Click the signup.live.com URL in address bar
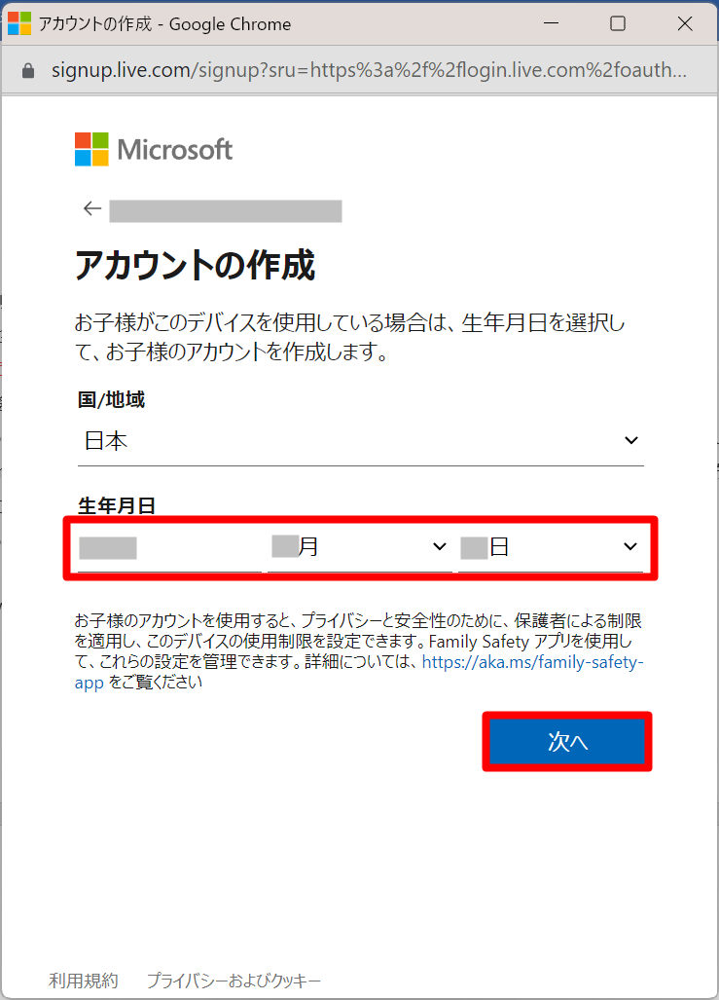Viewport: 719px width, 1000px height. pyautogui.click(x=369, y=70)
